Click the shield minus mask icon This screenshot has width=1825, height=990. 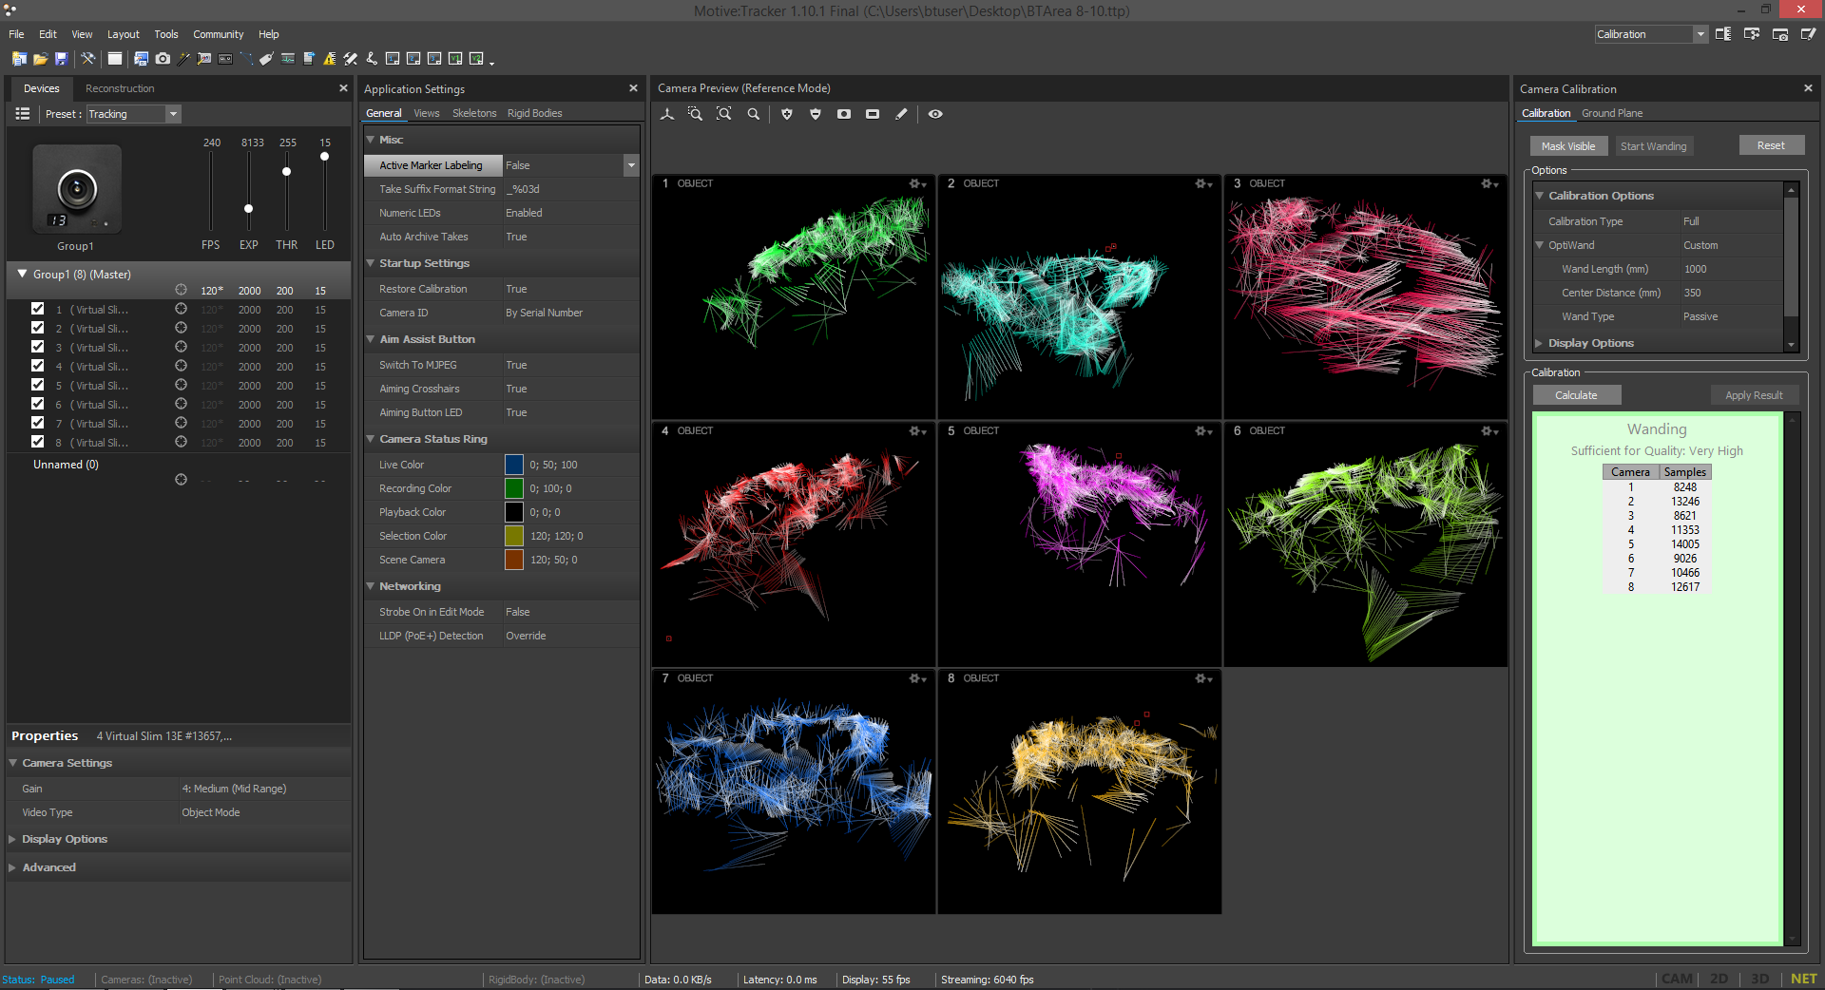(815, 114)
